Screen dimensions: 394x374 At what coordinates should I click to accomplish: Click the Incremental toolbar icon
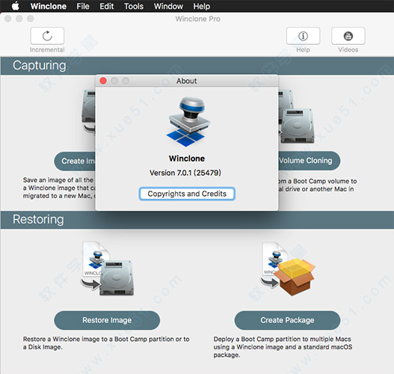pos(47,36)
